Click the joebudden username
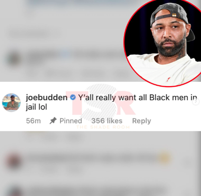Screen dimensions: 201x196 point(47,97)
